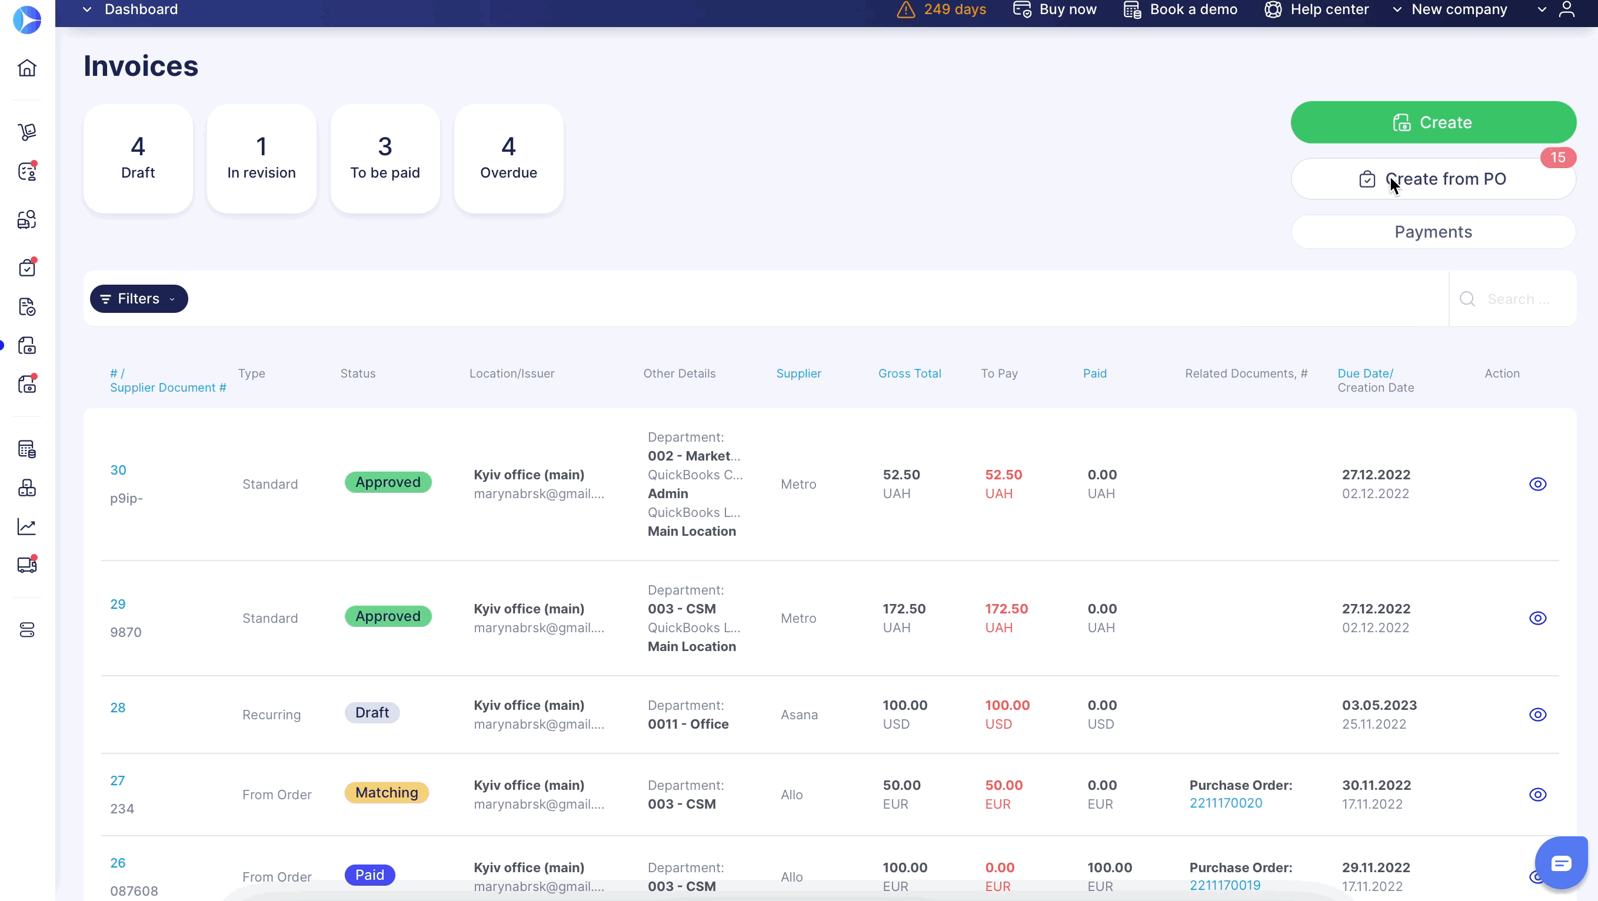Filter by Overdue card
The image size is (1598, 901).
[x=509, y=159]
